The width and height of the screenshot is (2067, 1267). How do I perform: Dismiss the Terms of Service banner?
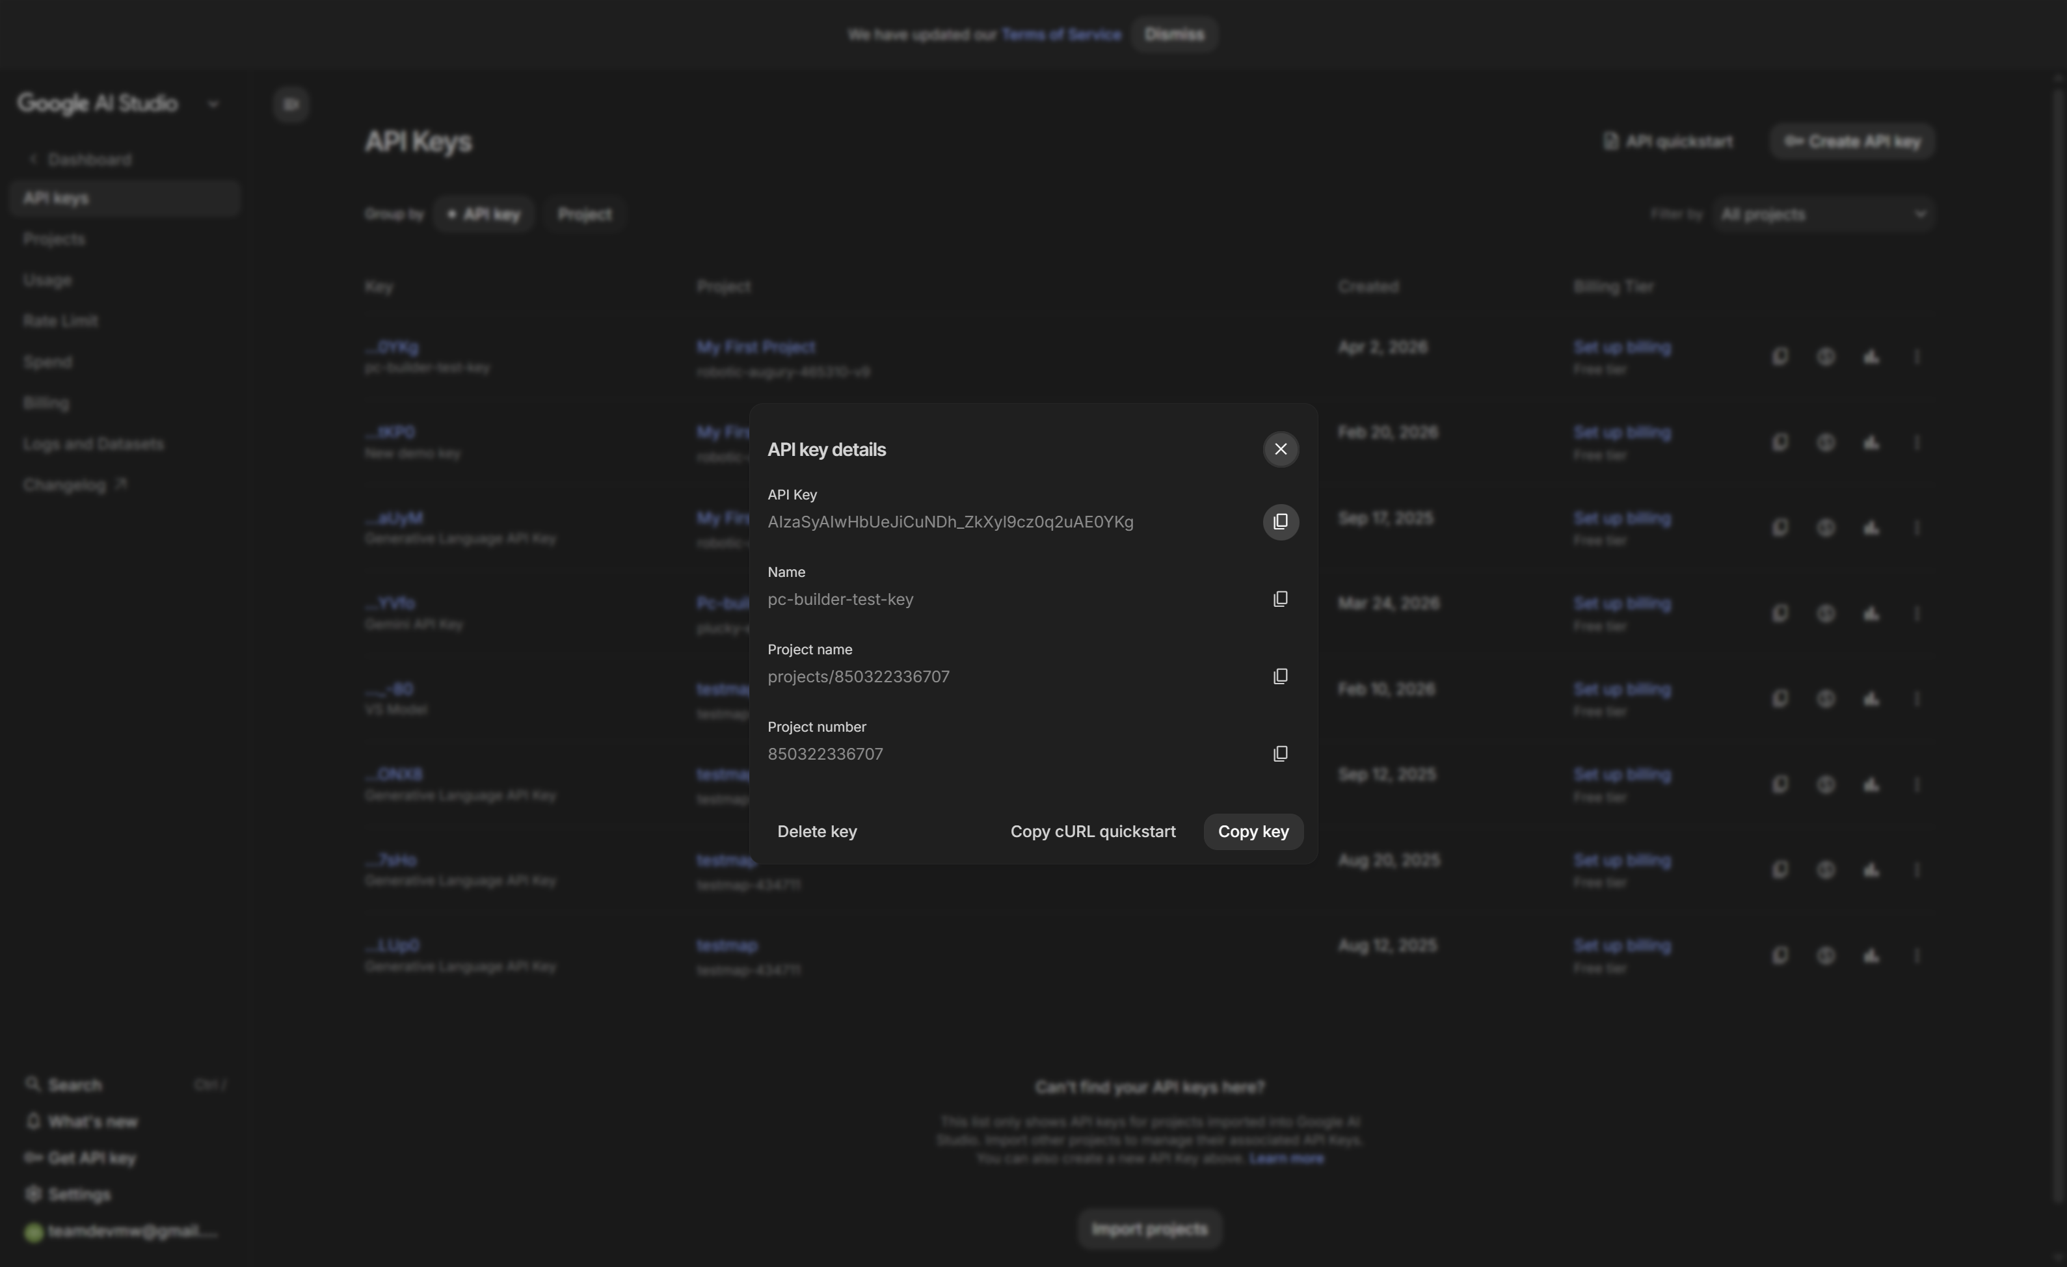coord(1173,34)
